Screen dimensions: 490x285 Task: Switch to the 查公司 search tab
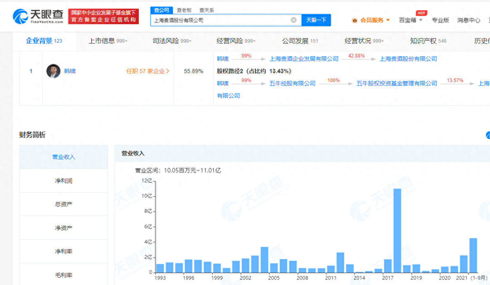tap(161, 10)
